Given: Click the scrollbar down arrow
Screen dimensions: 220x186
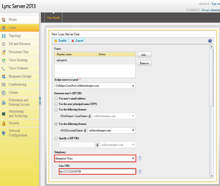Looking at the screenshot, I should pos(212,176).
